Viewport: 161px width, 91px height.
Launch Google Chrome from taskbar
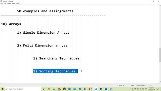point(85,89)
